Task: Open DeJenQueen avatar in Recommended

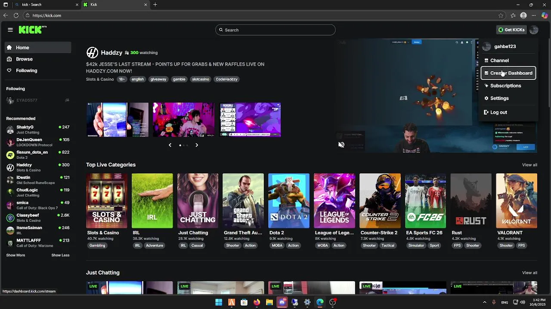Action: coord(10,142)
